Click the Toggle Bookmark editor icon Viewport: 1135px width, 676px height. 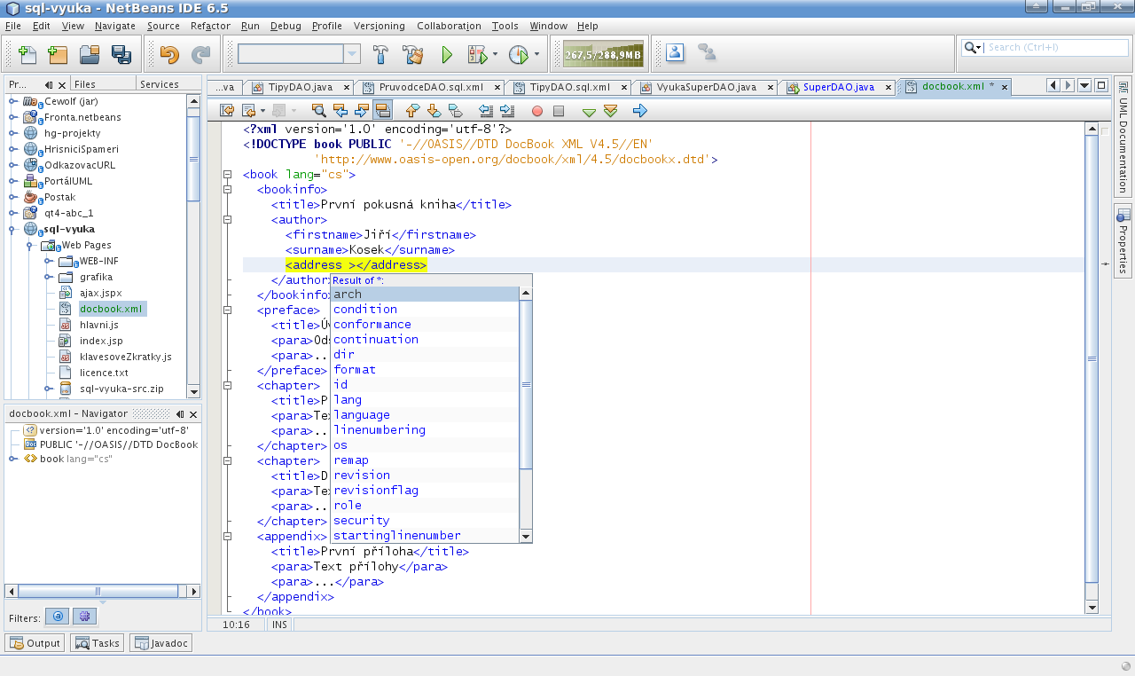(x=456, y=111)
